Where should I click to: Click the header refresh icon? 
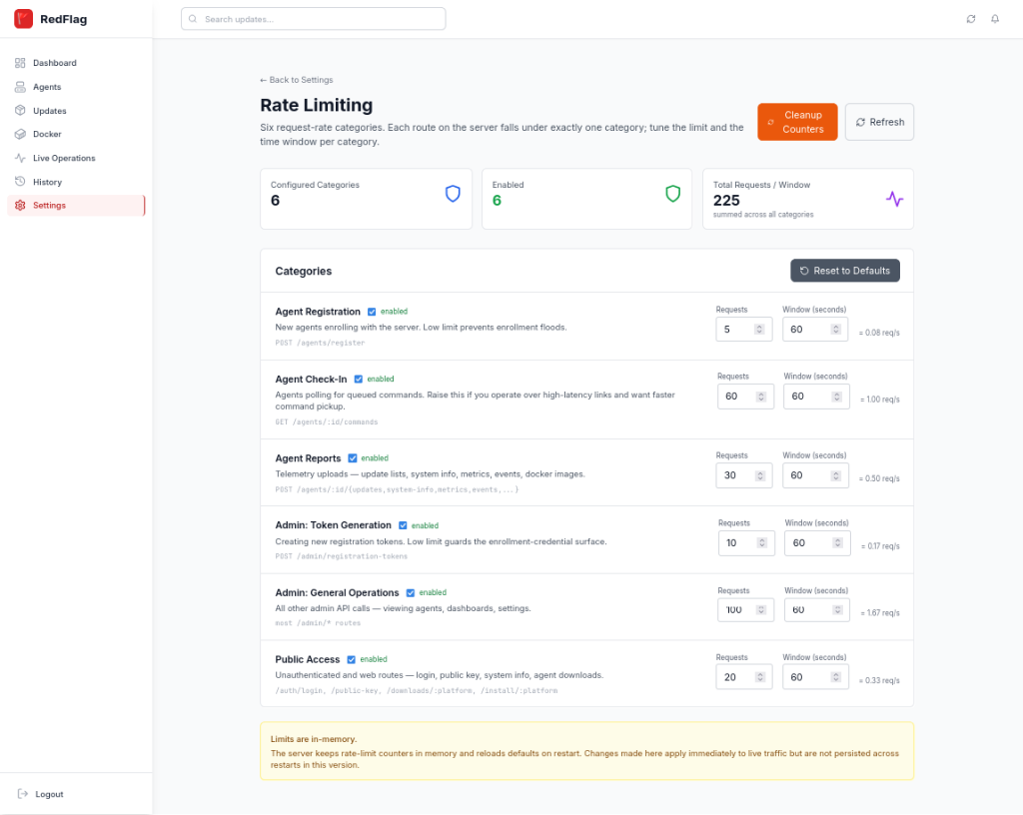(x=971, y=19)
